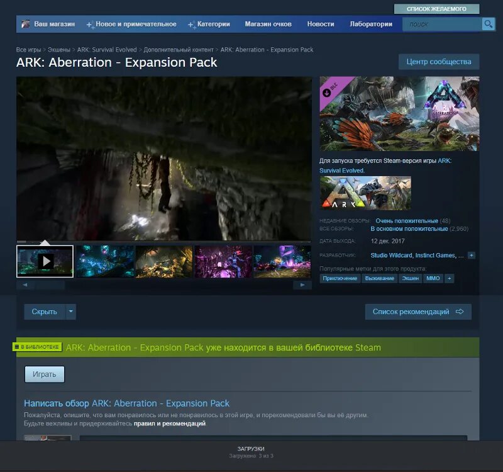Click Дополнительный контент breadcrumb
The height and width of the screenshot is (472, 503).
pyautogui.click(x=179, y=50)
